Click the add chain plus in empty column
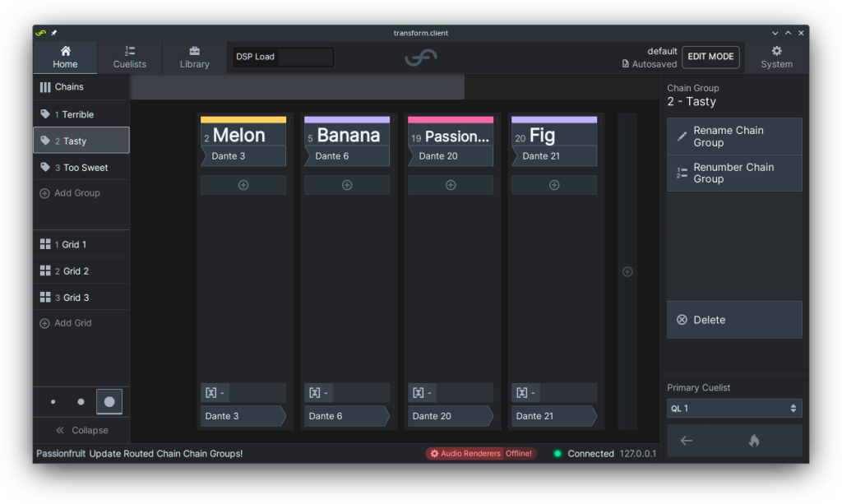 (627, 271)
